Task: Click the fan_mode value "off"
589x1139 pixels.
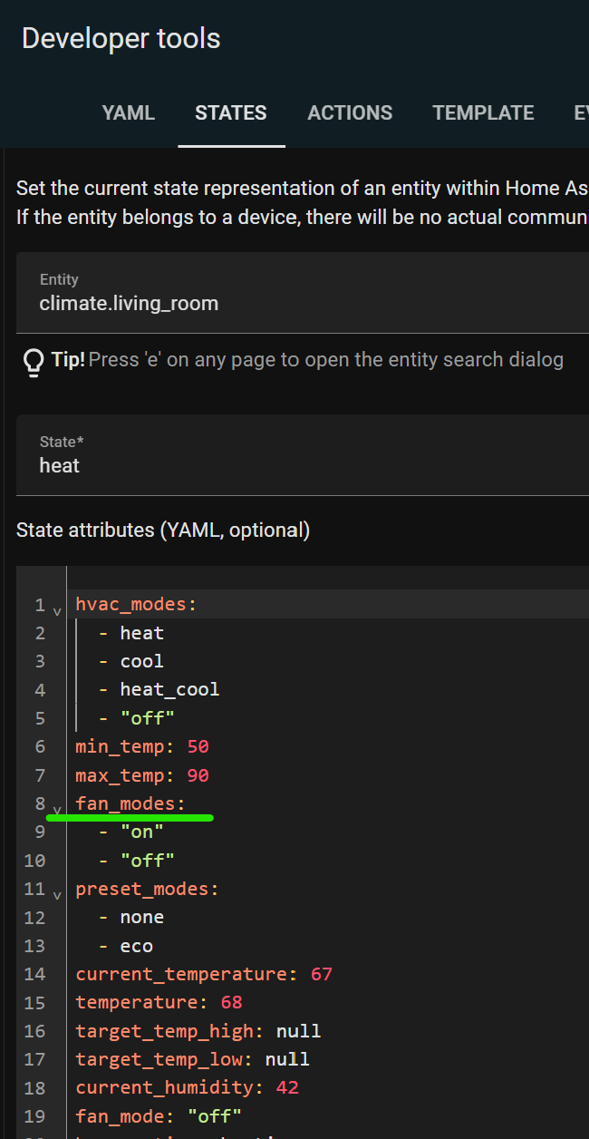Action: (214, 1115)
